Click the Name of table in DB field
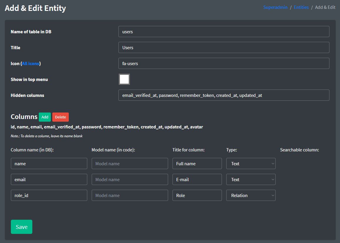Viewport: 340px width, 243px height. [224, 32]
